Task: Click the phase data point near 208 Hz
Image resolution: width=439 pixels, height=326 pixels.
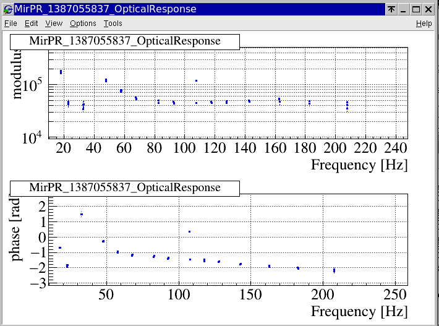Action: tap(334, 270)
